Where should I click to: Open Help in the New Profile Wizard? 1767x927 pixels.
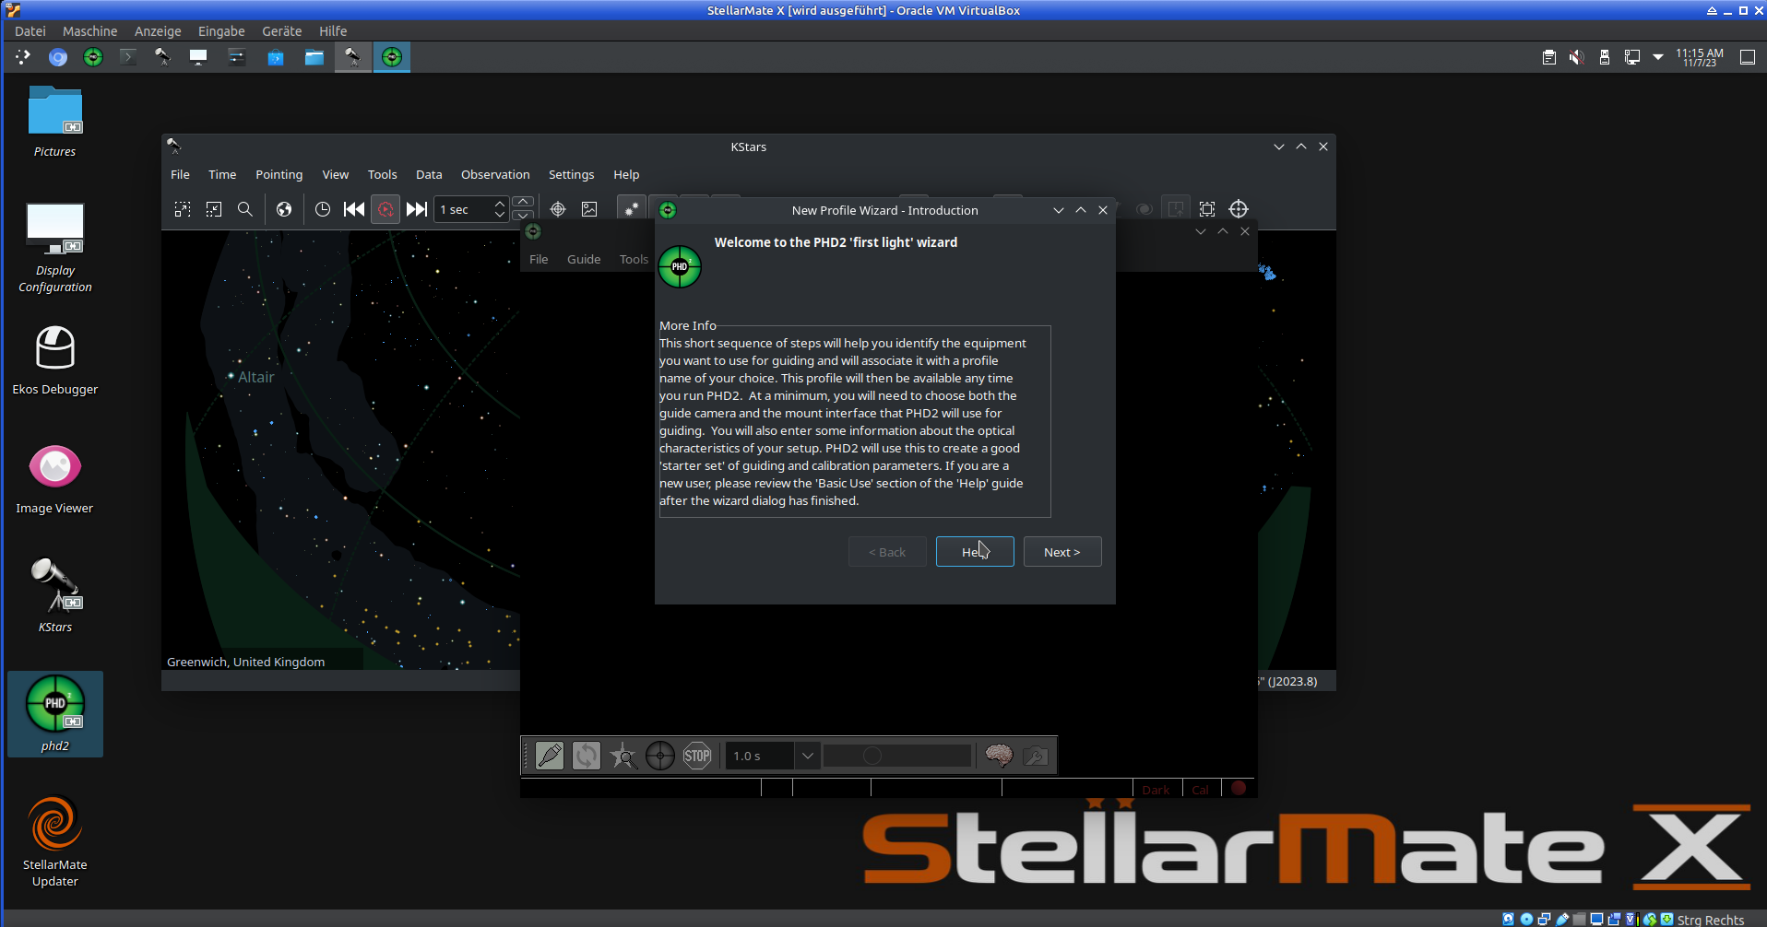click(x=975, y=552)
